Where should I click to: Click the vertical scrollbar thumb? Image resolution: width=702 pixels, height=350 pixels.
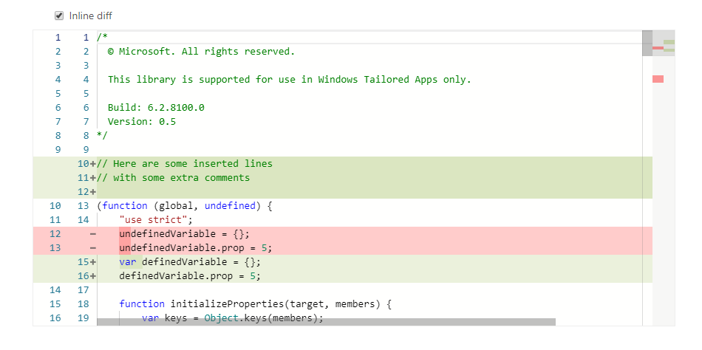tap(647, 43)
